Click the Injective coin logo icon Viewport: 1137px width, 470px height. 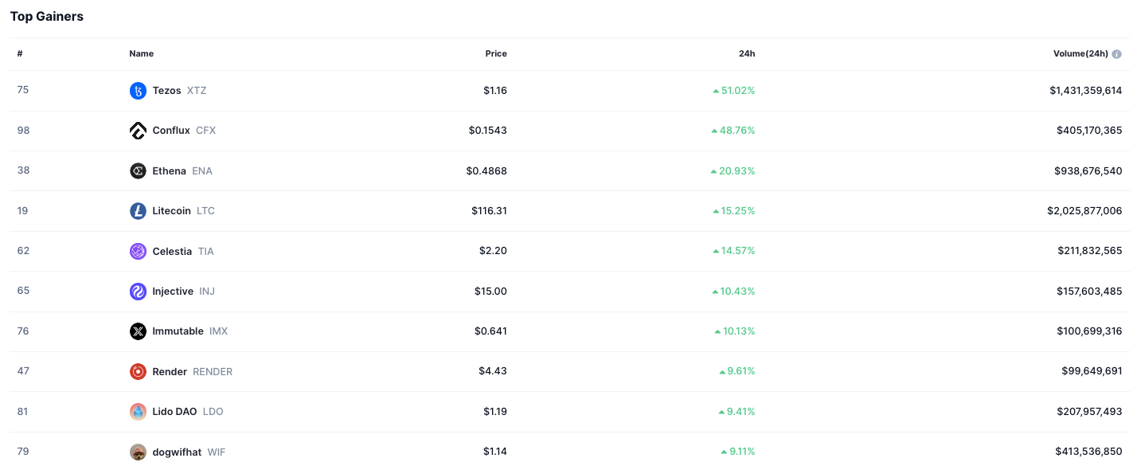click(x=138, y=292)
